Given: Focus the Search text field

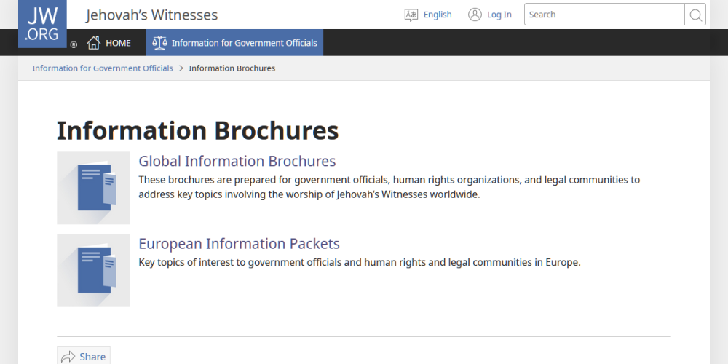Looking at the screenshot, I should pyautogui.click(x=604, y=15).
